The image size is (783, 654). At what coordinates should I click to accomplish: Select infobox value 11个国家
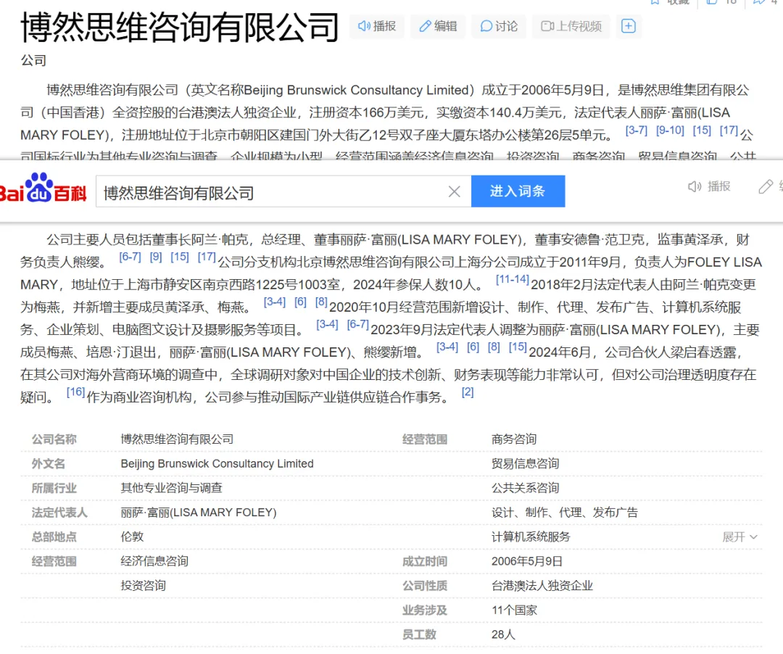pyautogui.click(x=514, y=610)
